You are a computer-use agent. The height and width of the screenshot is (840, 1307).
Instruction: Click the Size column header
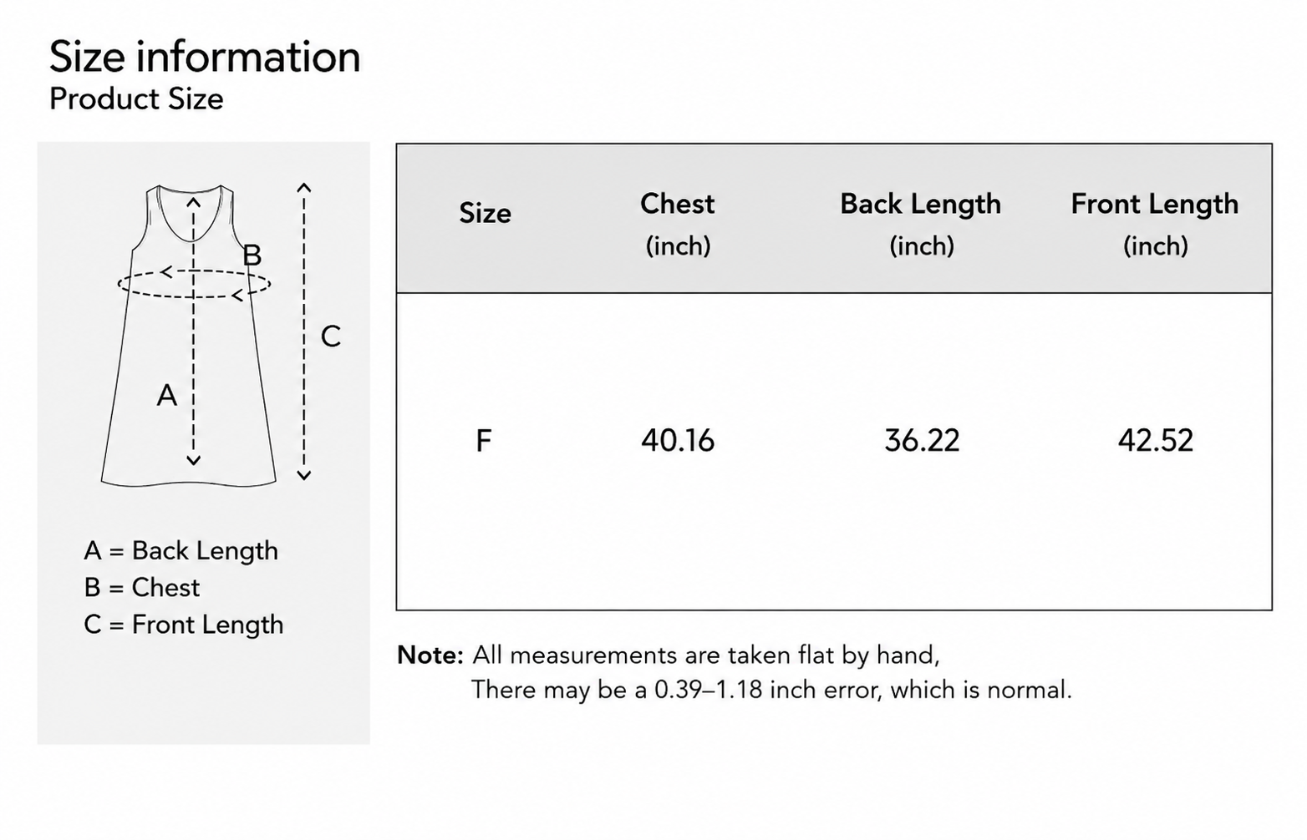[485, 213]
